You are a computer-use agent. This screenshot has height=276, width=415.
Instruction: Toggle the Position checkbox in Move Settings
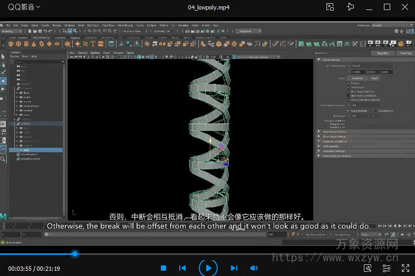349,83
